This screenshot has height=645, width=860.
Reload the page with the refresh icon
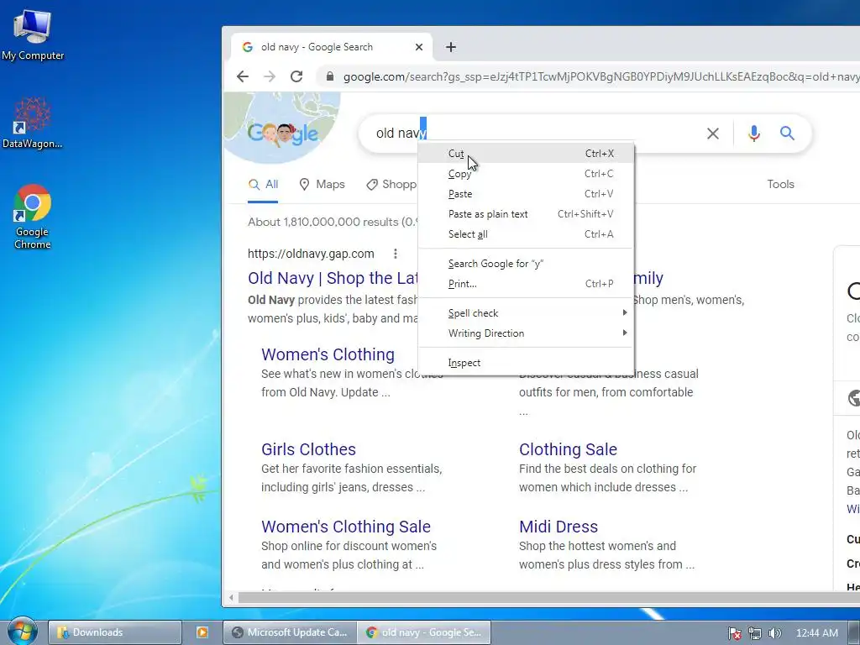pos(296,76)
